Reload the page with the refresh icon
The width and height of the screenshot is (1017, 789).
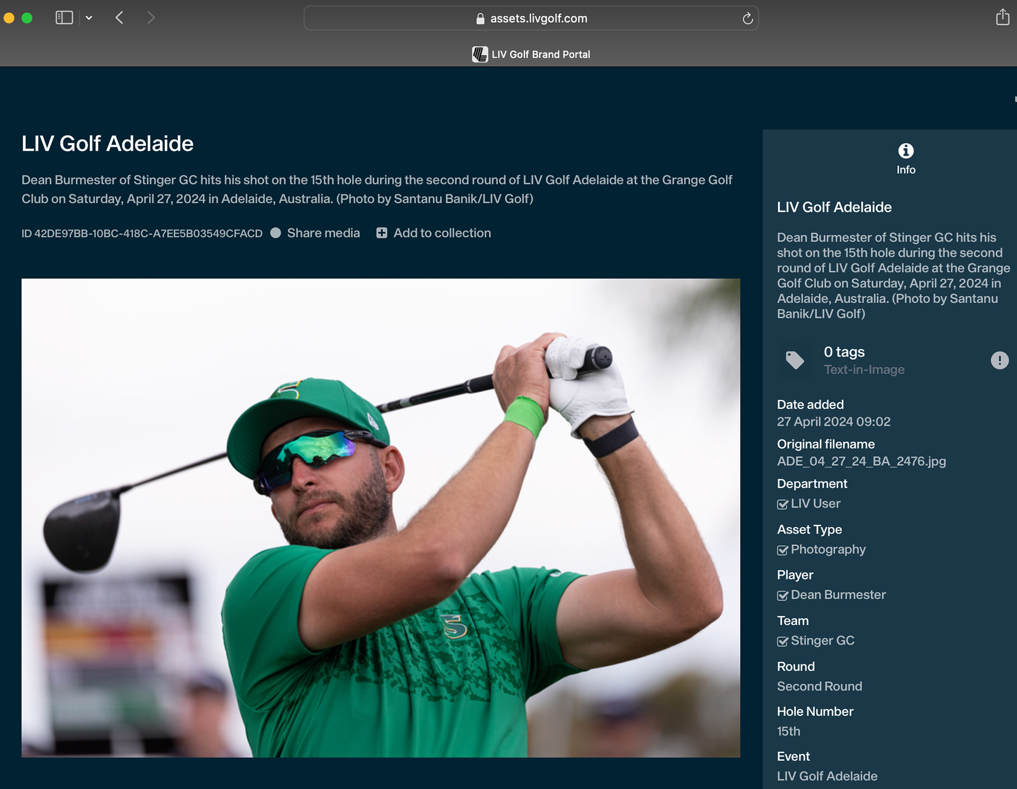click(x=747, y=19)
